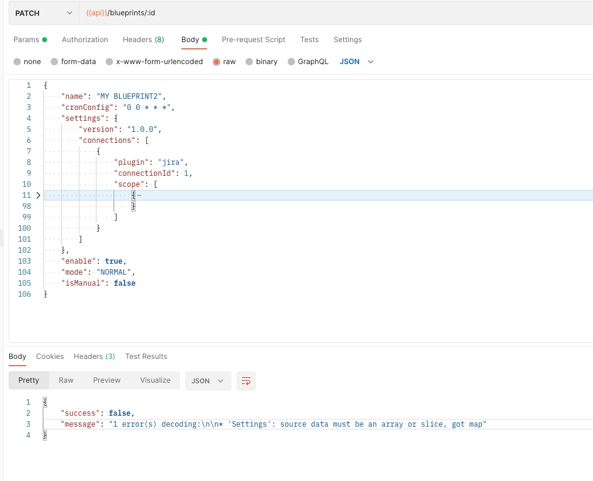The image size is (593, 481).
Task: Click the request URL field with blueprints/:id
Action: 336,13
